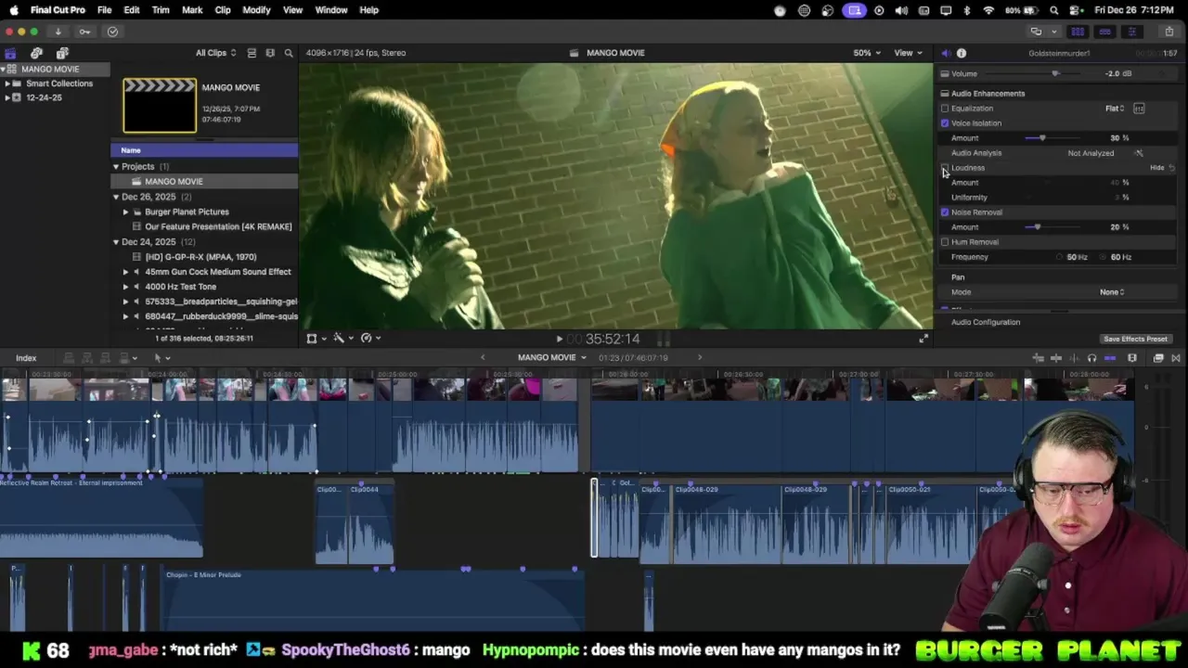Open the All Clips filter dropdown
1188x668 pixels.
tap(215, 53)
